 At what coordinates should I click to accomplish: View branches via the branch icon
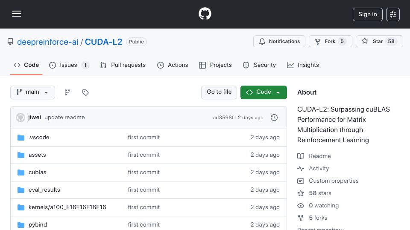coord(67,92)
